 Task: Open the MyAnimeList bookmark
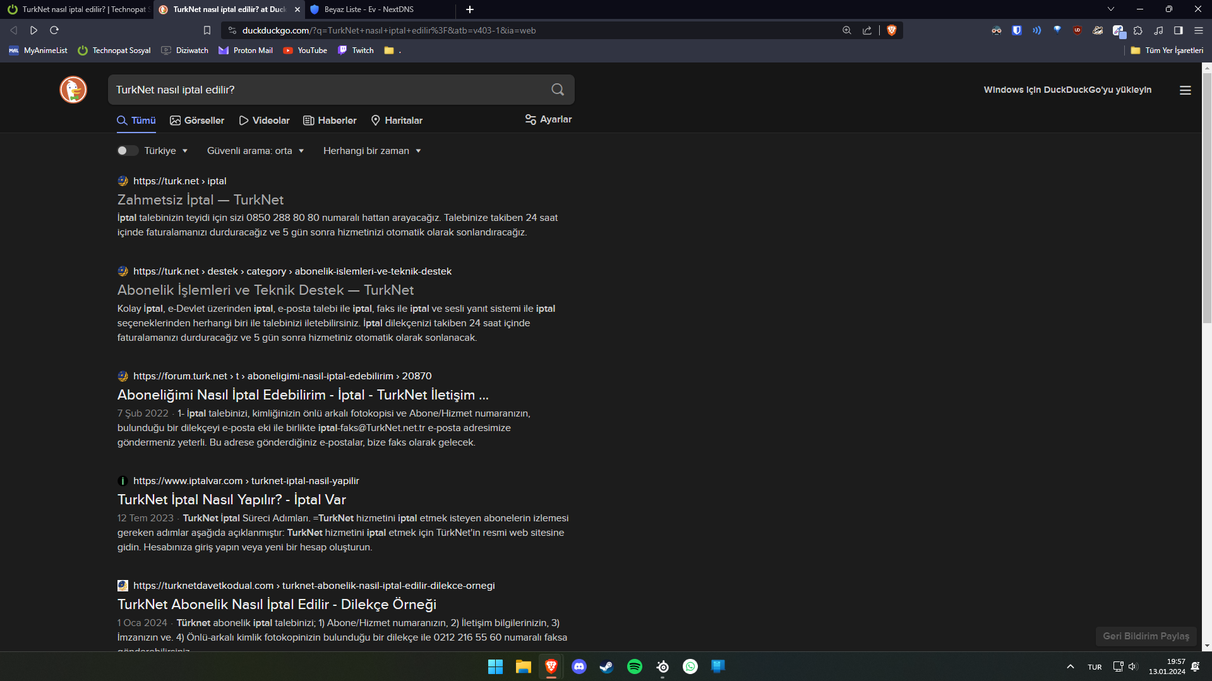pos(38,50)
